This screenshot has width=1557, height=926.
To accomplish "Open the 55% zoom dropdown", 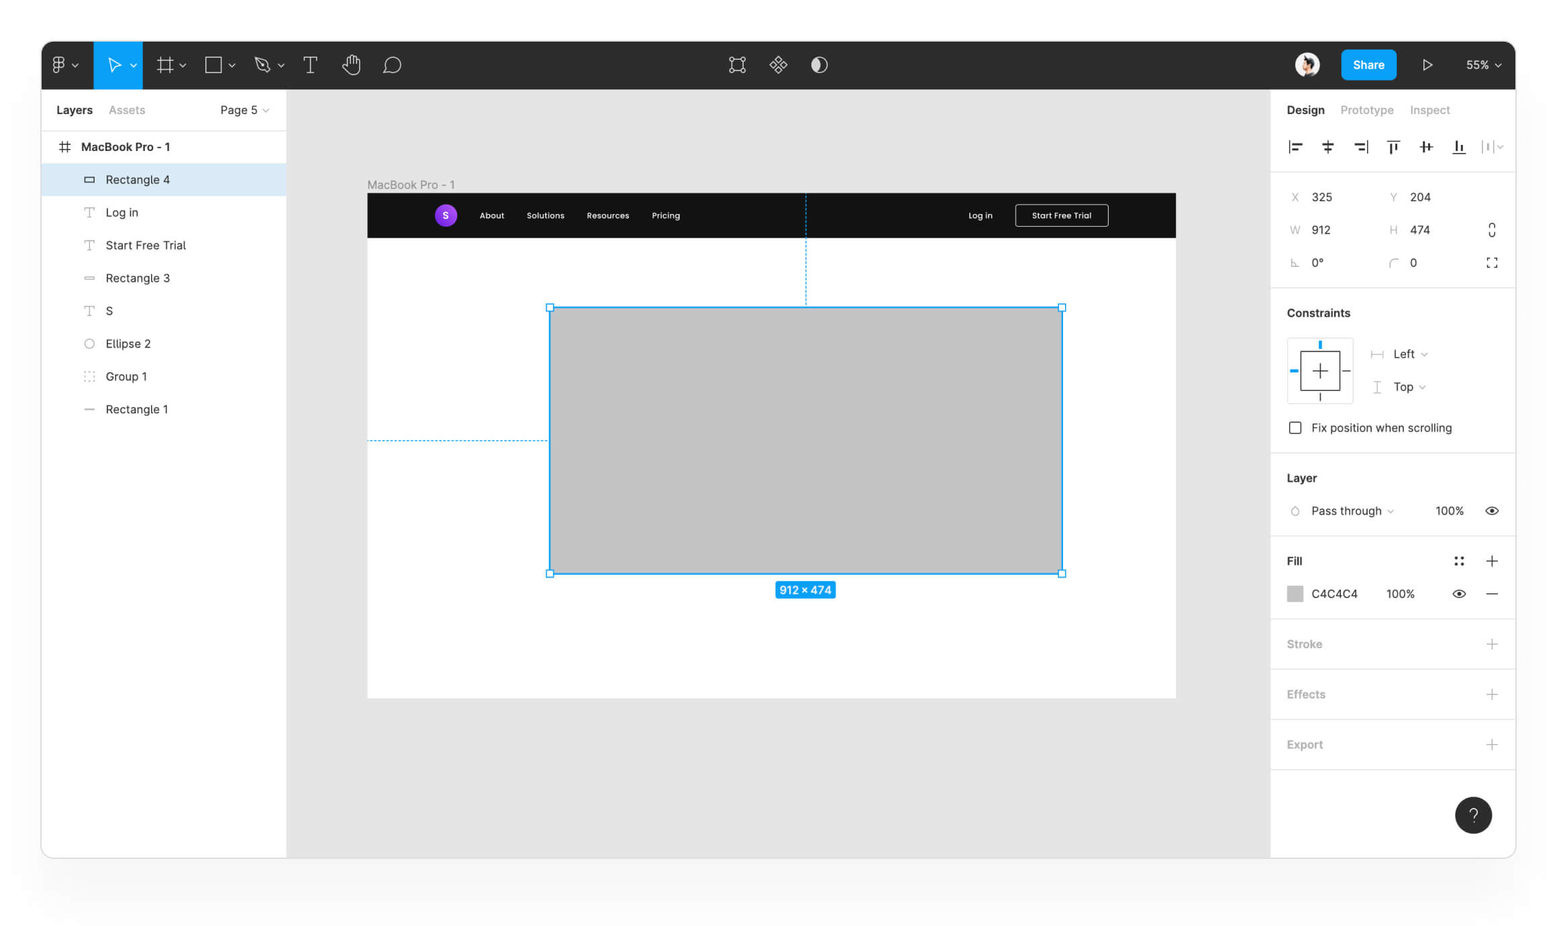I will click(1483, 65).
